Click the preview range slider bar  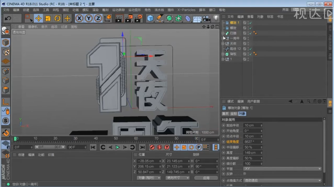tap(50, 147)
